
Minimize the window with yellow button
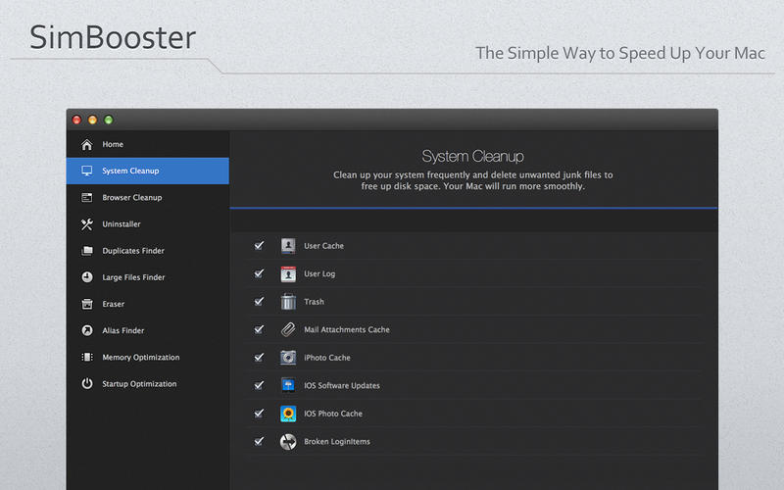(x=92, y=120)
